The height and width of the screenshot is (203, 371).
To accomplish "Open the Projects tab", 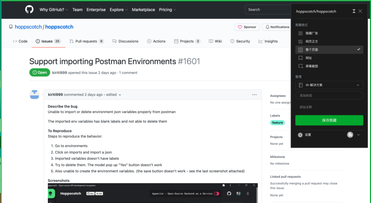I will click(x=187, y=41).
